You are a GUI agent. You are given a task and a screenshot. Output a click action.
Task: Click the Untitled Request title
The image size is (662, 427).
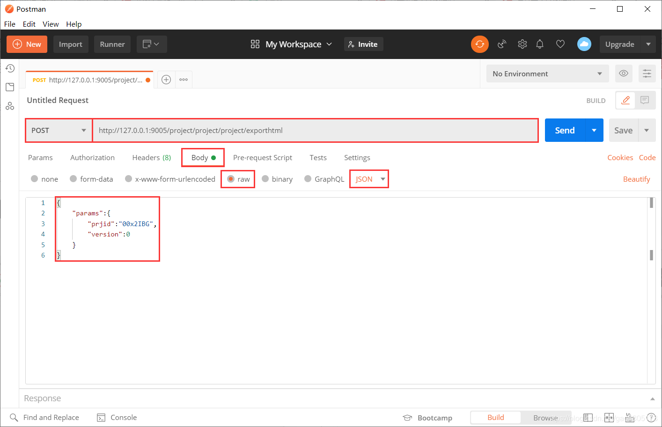[x=58, y=100]
